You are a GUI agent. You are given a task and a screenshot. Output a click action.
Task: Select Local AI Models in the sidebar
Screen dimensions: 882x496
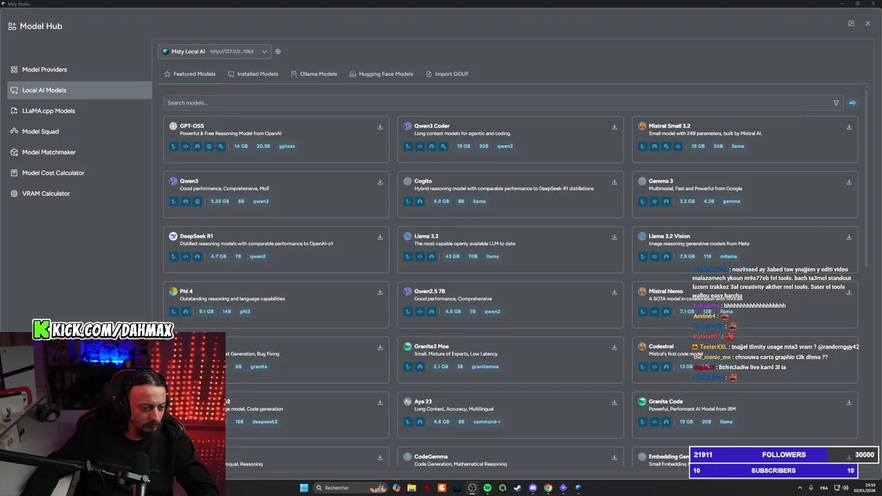click(x=79, y=90)
